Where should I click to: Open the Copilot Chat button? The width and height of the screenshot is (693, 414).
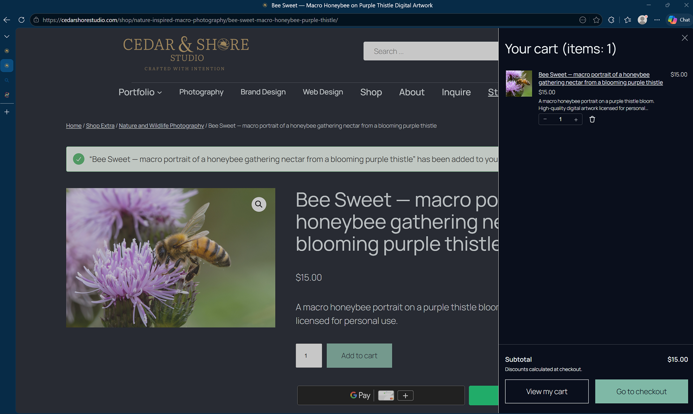pyautogui.click(x=679, y=20)
